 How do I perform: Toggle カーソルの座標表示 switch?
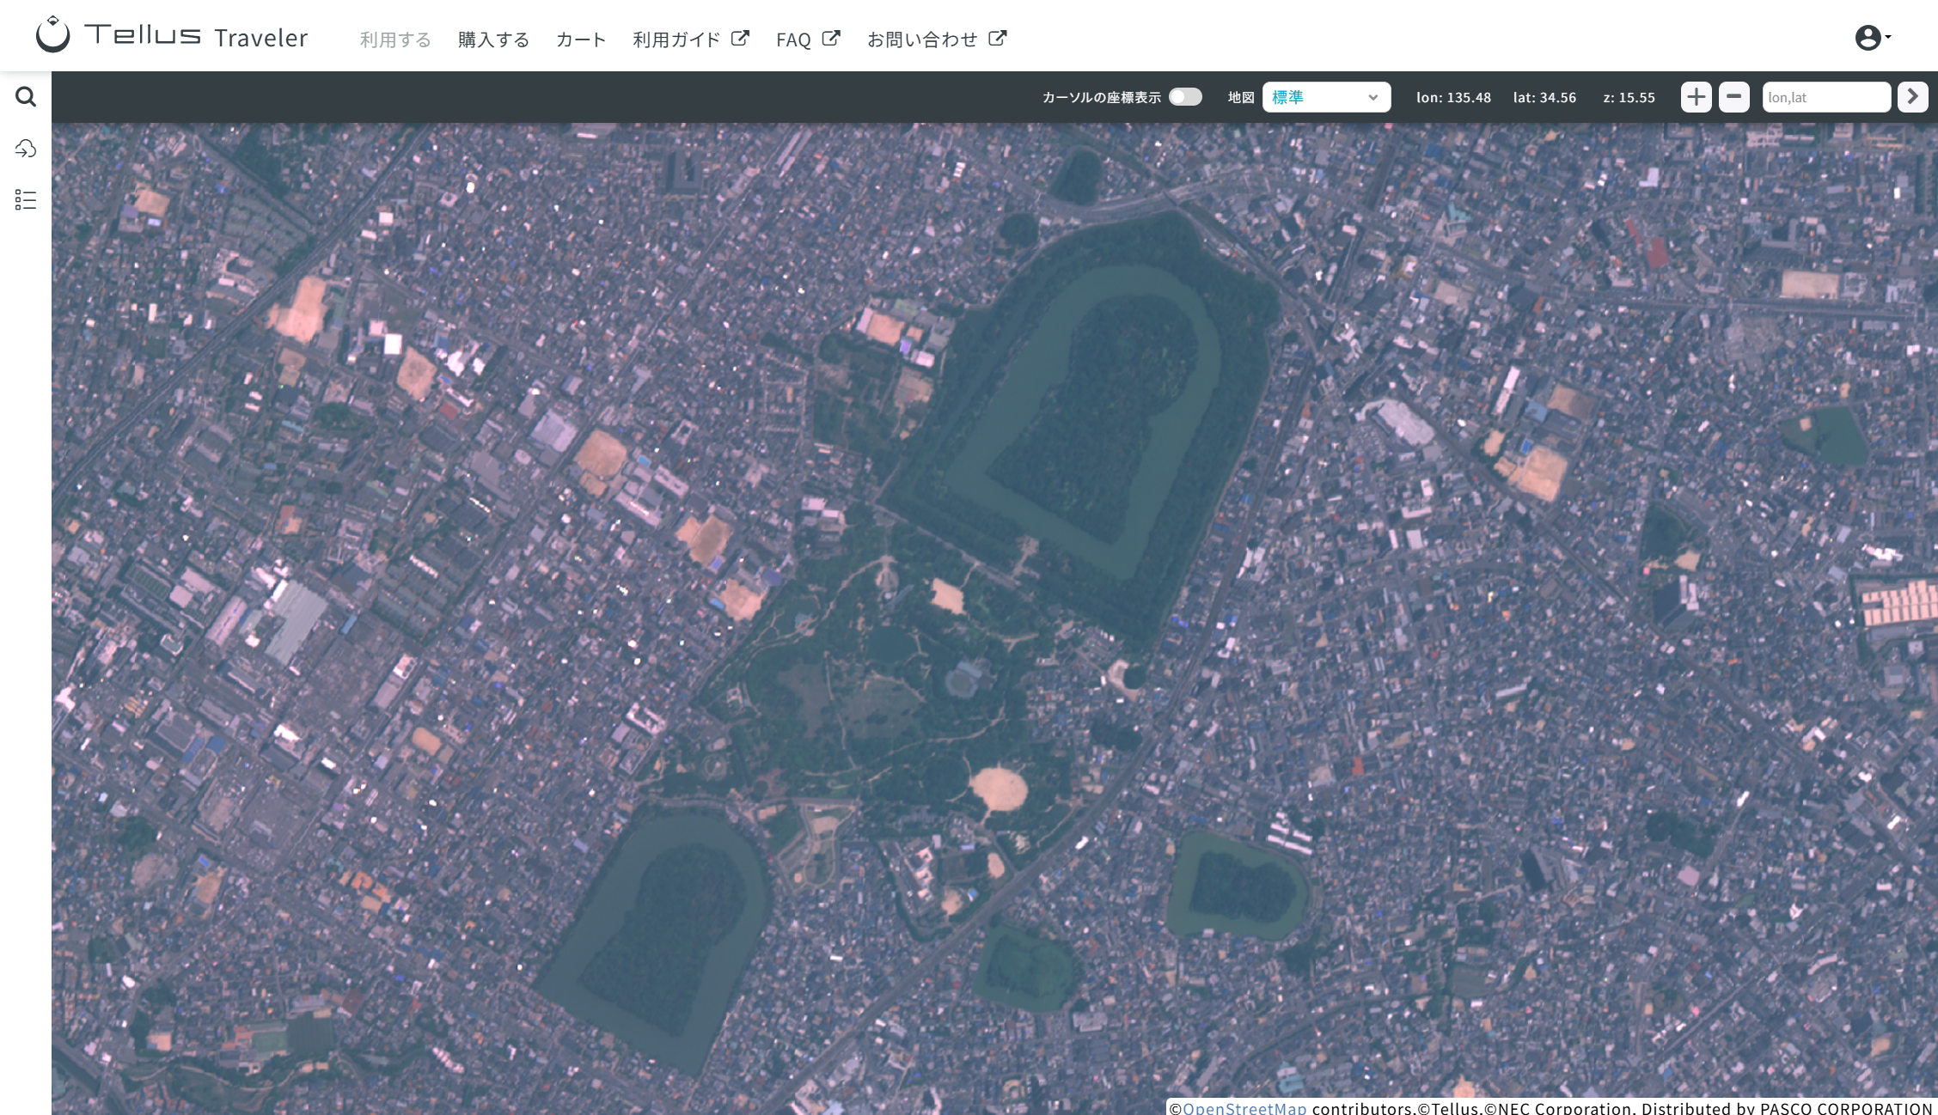(1185, 97)
